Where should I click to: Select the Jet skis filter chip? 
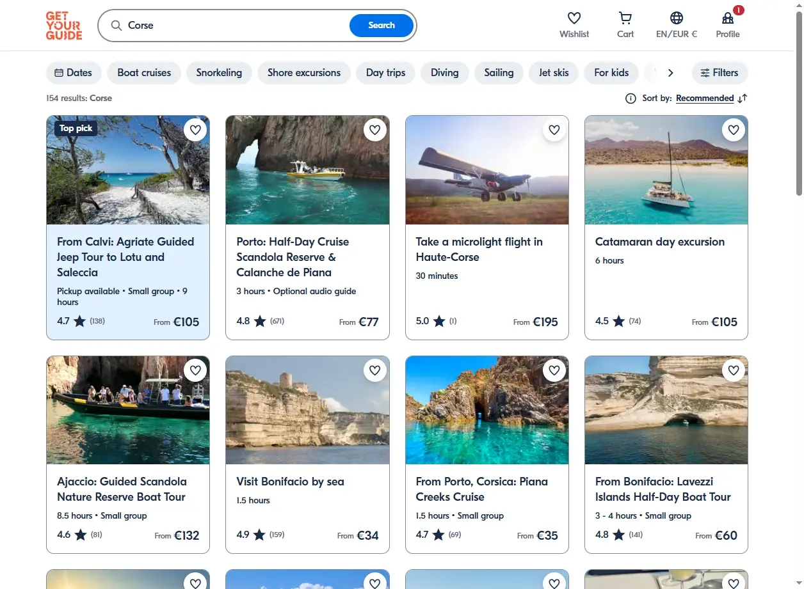[x=554, y=73]
